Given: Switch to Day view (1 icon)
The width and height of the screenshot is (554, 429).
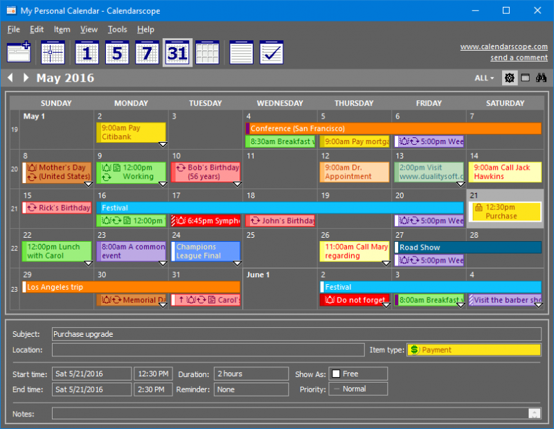Looking at the screenshot, I should pos(87,53).
